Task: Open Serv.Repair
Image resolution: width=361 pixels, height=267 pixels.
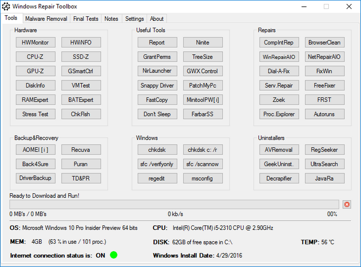Action: (279, 85)
